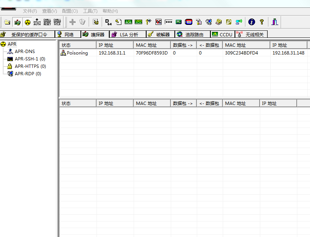Click the blue About info icon
The height and width of the screenshot is (237, 310).
pos(251,22)
